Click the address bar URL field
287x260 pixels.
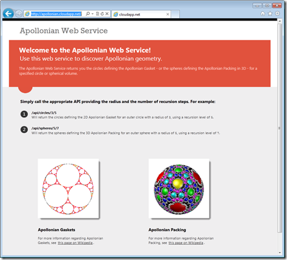pos(56,14)
